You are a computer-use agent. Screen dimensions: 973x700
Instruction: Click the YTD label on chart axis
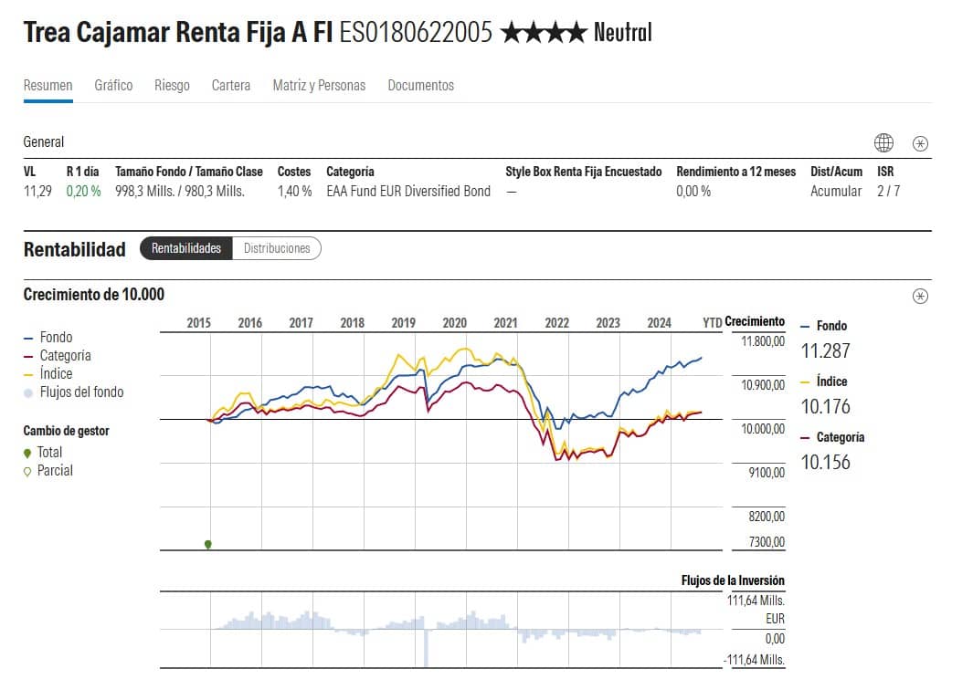pos(713,323)
